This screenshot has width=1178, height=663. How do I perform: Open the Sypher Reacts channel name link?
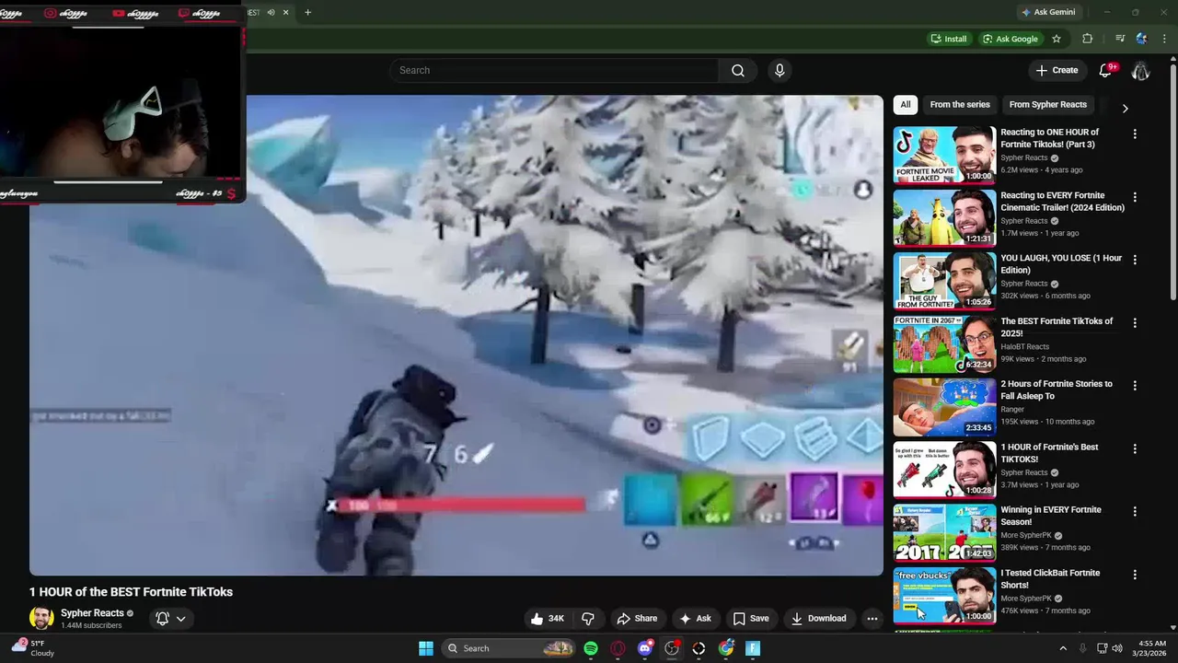92,613
